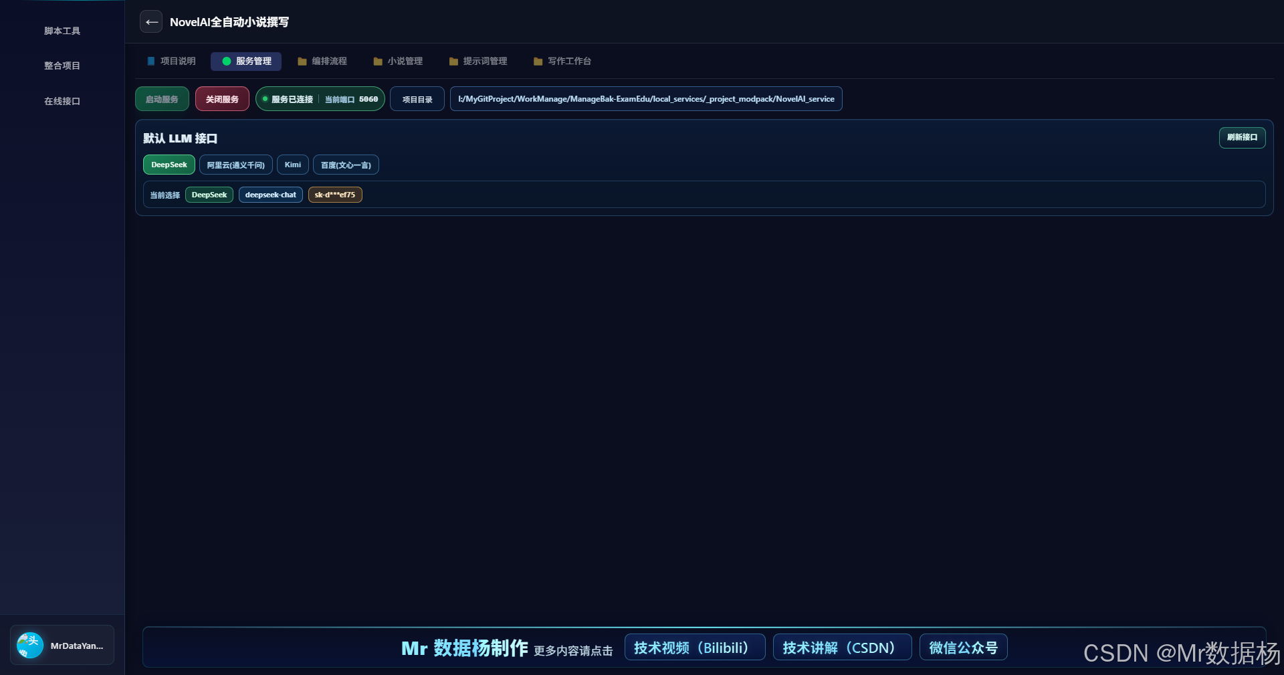Click the 关闭服务 button
Image resolution: width=1284 pixels, height=675 pixels.
pos(222,99)
